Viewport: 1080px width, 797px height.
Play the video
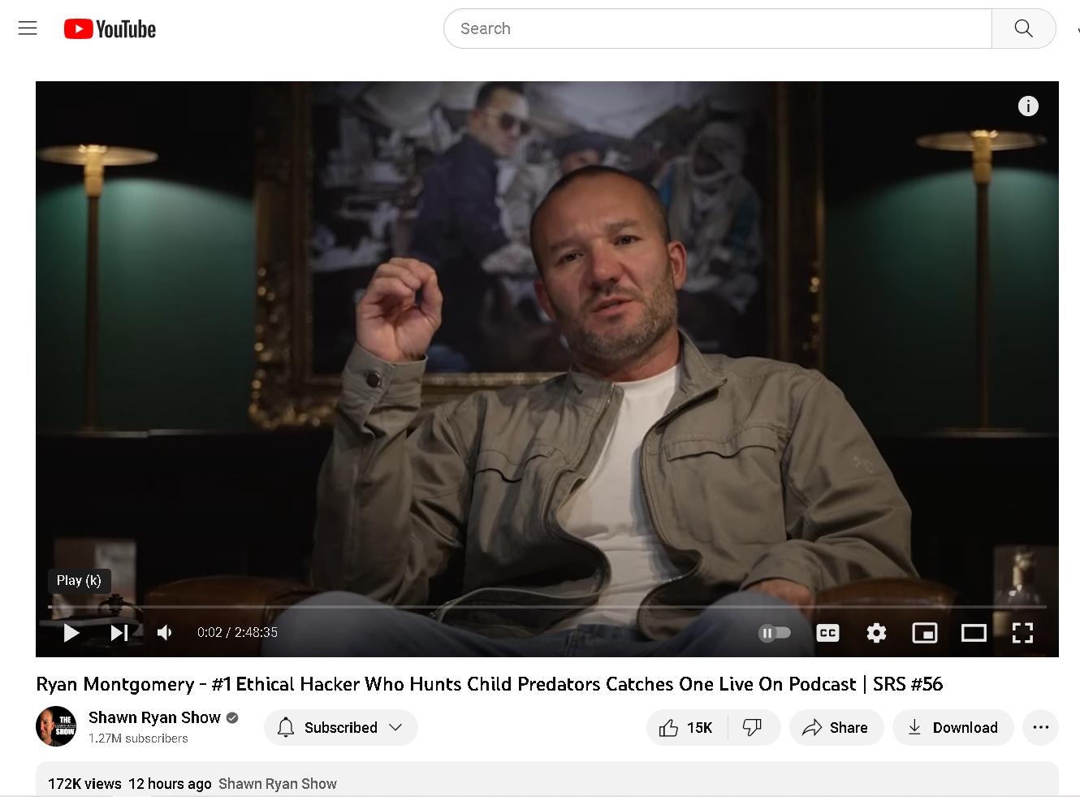click(x=71, y=633)
